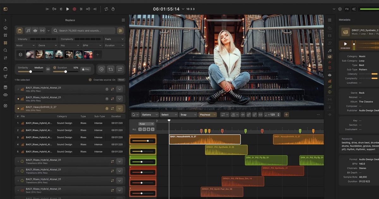
Task: Toggle loop playback in the transport bar
Action: [x=106, y=9]
